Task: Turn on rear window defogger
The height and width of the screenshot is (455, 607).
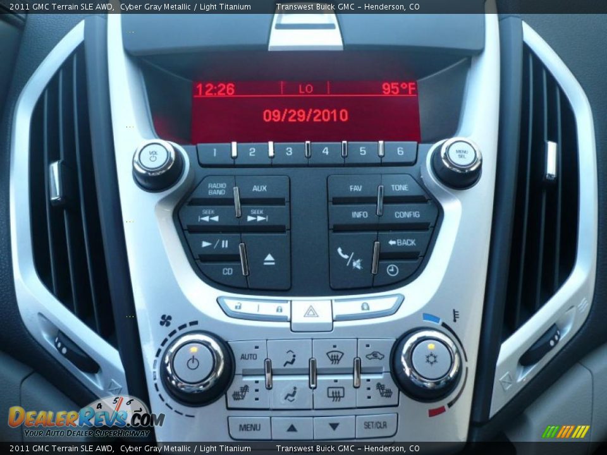Action: click(335, 393)
